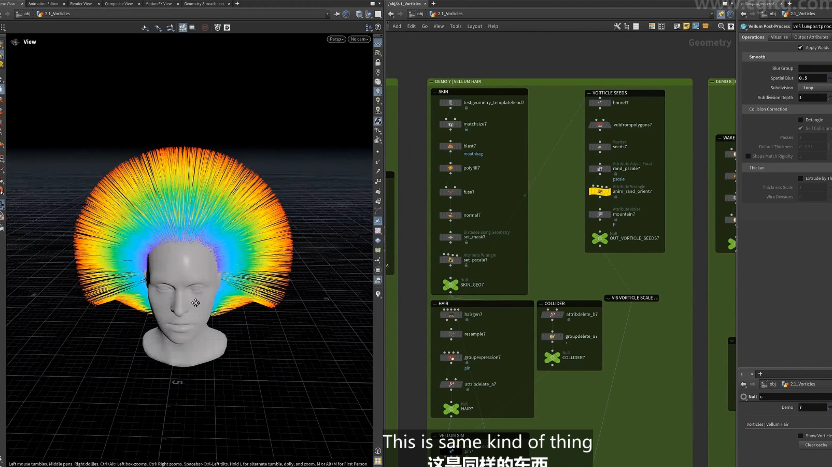Switch to the Output Attributes tab
This screenshot has height=467, width=832.
811,38
